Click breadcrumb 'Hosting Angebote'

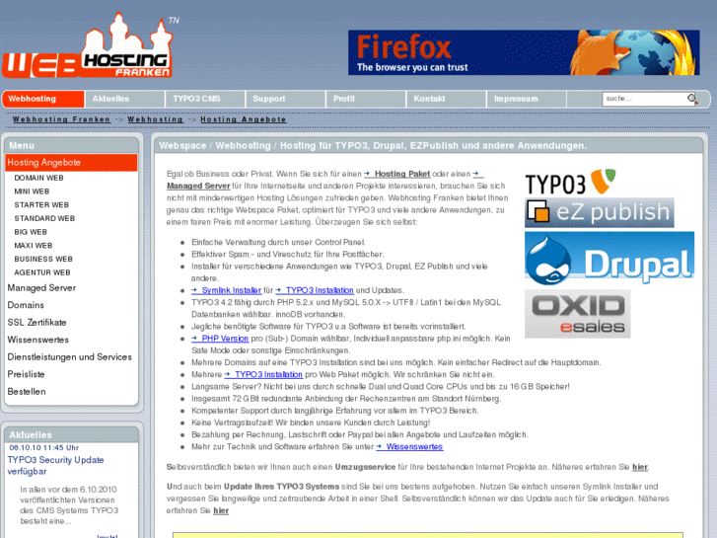coord(244,119)
